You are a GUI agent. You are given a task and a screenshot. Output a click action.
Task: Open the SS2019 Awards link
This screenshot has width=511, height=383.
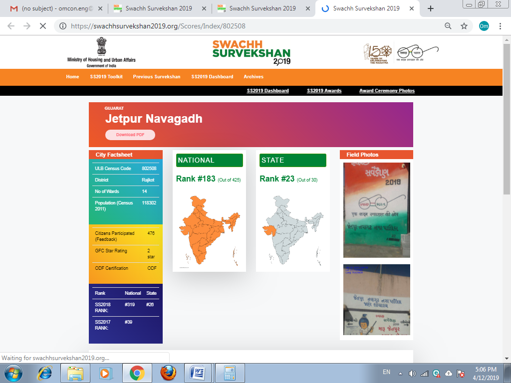[x=323, y=91]
